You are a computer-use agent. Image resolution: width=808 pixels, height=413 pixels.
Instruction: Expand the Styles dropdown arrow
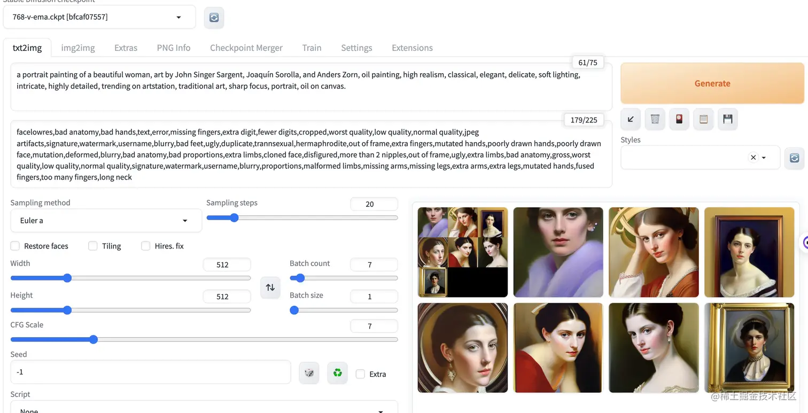(764, 158)
